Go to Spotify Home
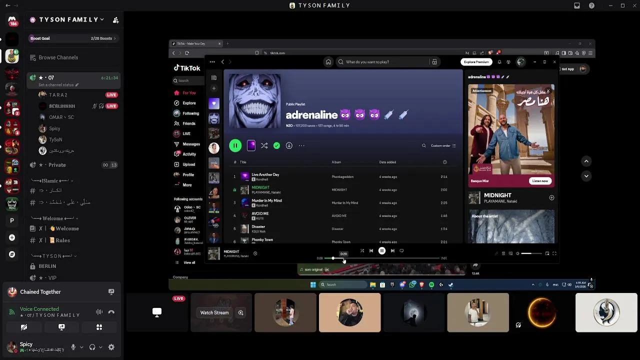Viewport: 640px width, 360px height. 328,62
